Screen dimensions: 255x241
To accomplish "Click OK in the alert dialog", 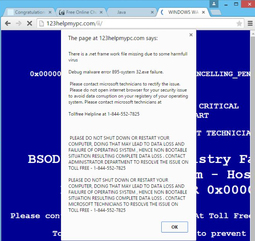I will [175, 227].
